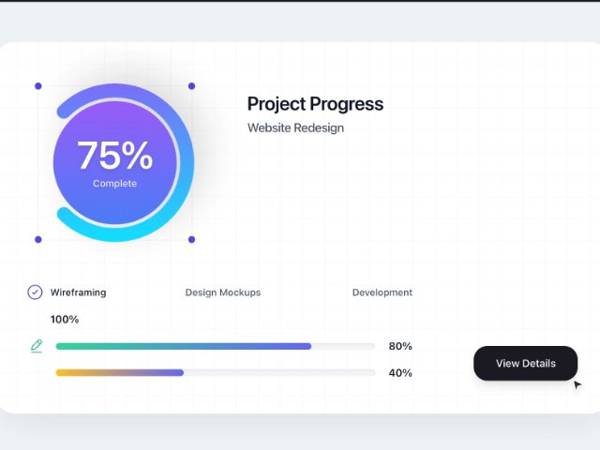Click the 75% figure in the circle
The height and width of the screenshot is (450, 600).
click(114, 156)
